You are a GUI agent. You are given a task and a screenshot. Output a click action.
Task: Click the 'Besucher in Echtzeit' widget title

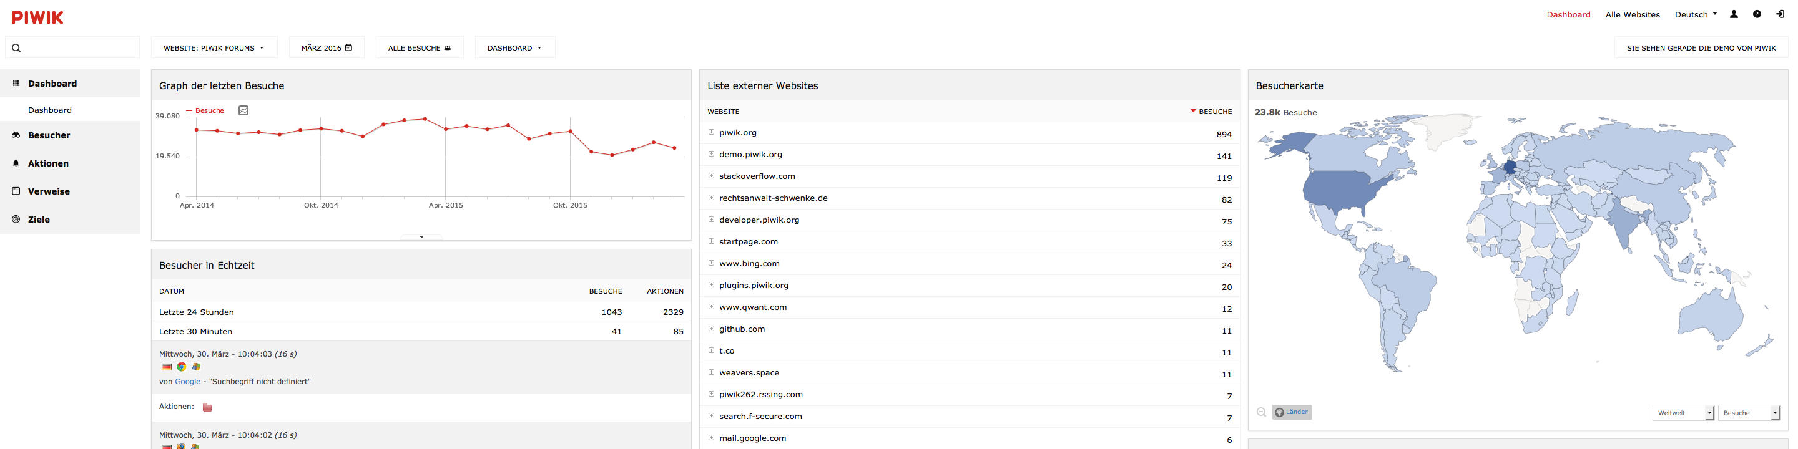point(207,266)
